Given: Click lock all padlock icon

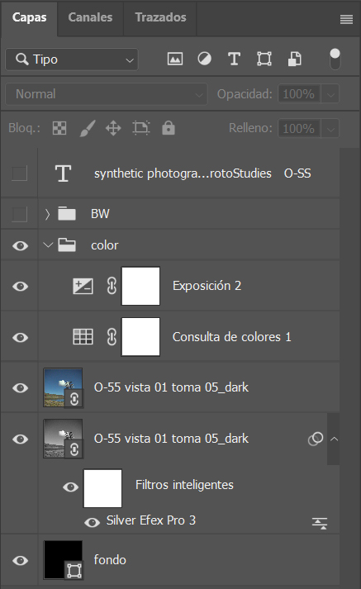Looking at the screenshot, I should 169,128.
